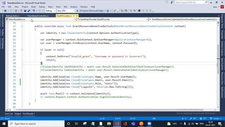This screenshot has height=127, width=225.
Task: Open the Toolbox side tab
Action: [2, 32]
